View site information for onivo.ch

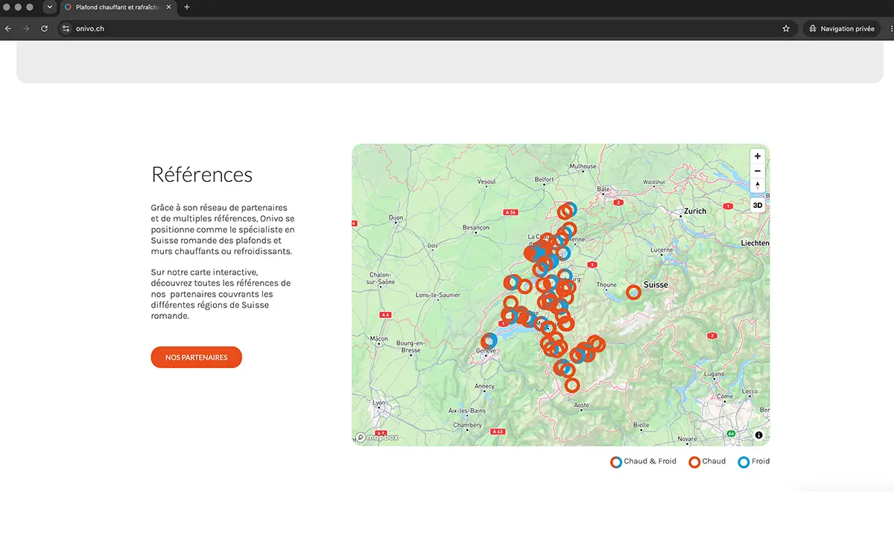click(x=66, y=28)
